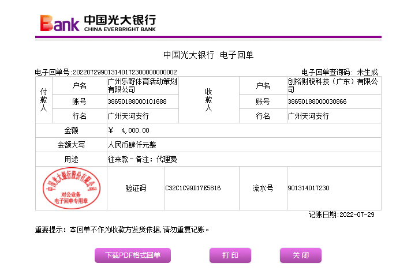Click the China Everbright Bank logo
This screenshot has height=271, width=411.
click(98, 23)
